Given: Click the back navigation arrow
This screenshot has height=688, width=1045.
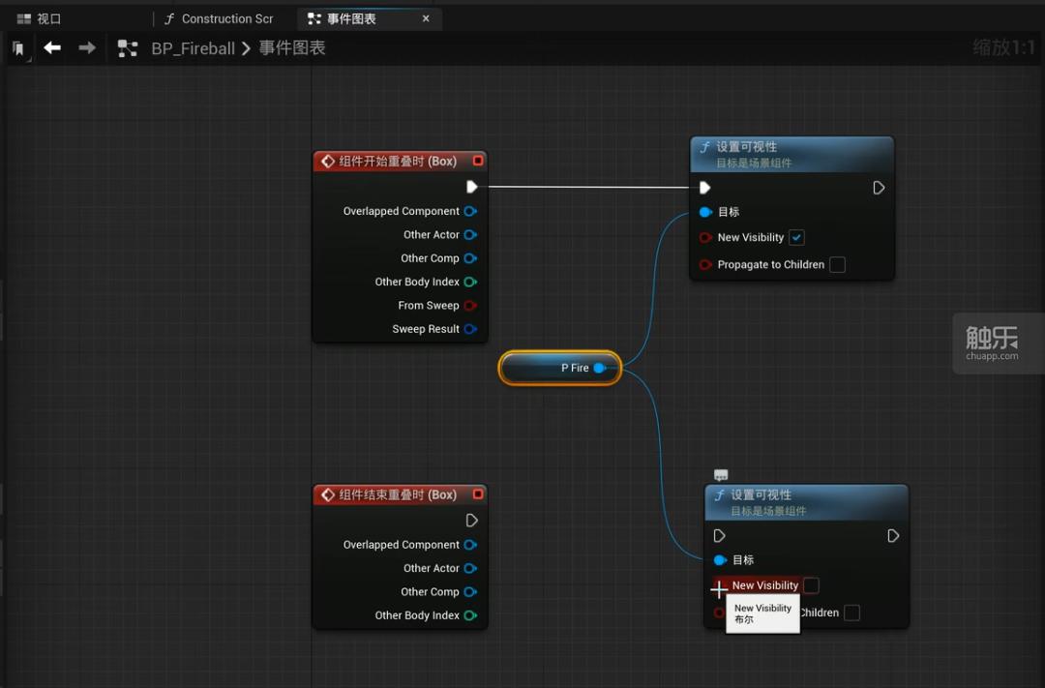Looking at the screenshot, I should [x=52, y=47].
